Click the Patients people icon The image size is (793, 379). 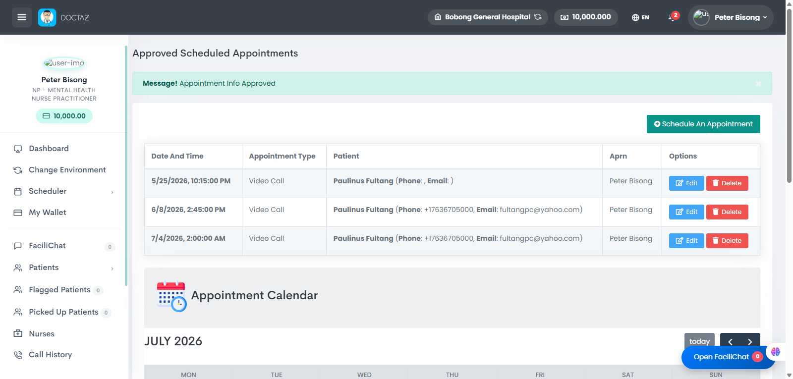coord(18,268)
